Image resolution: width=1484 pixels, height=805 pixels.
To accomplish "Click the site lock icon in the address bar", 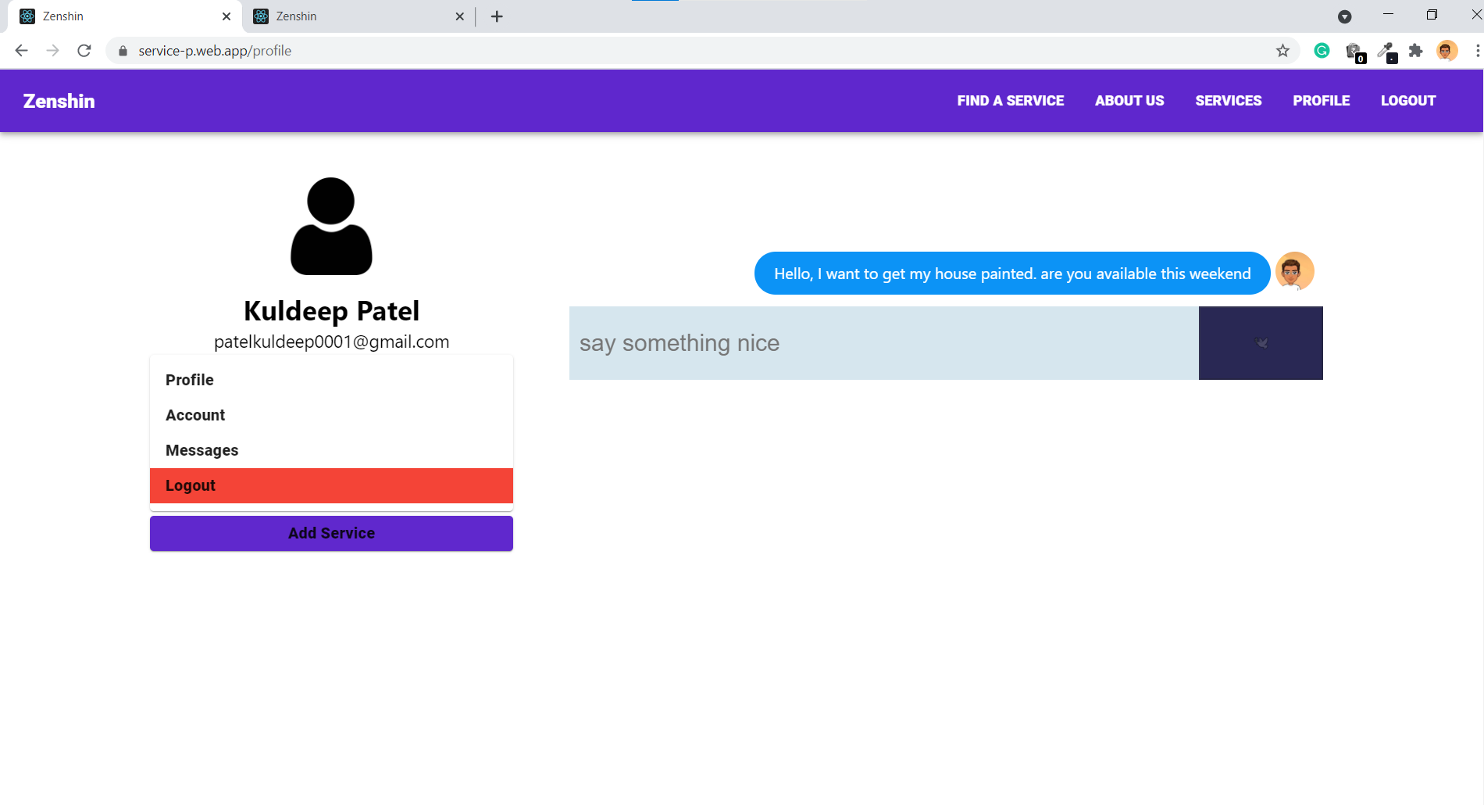I will click(x=123, y=51).
